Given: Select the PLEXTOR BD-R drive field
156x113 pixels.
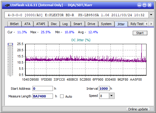Looking at the screenshot, I should [77, 15].
